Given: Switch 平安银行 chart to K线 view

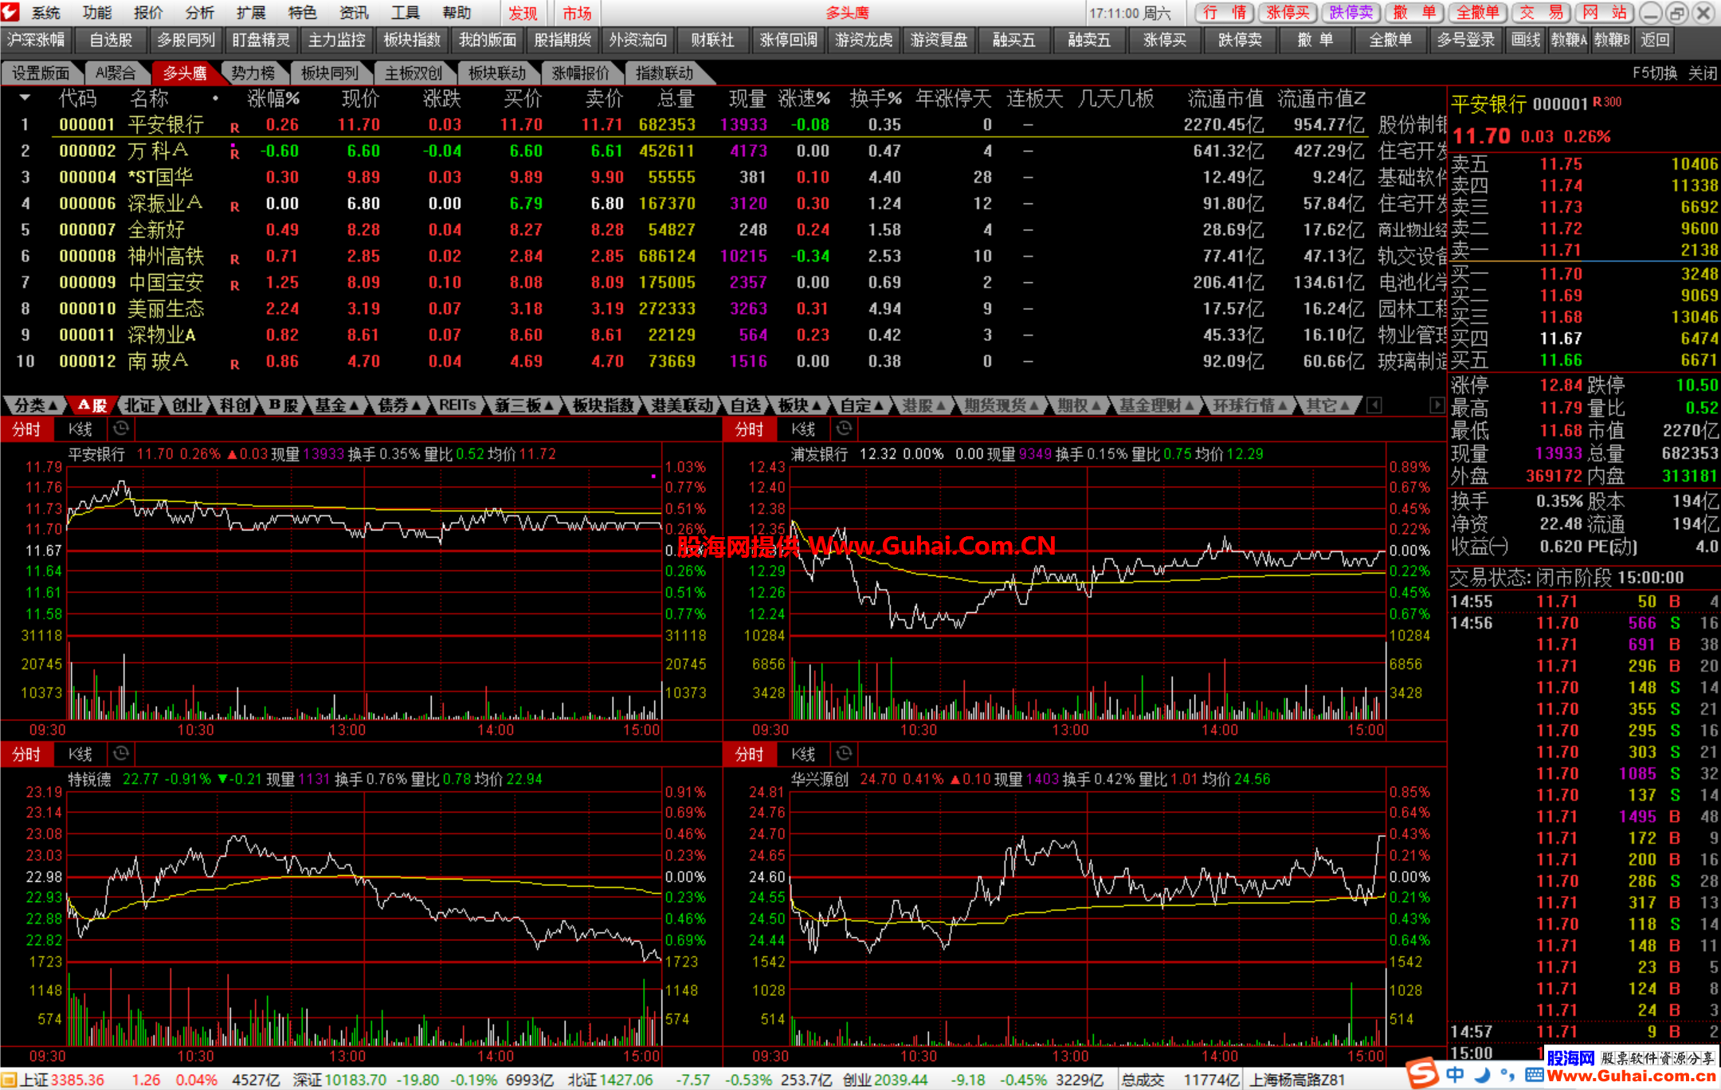Looking at the screenshot, I should (80, 429).
